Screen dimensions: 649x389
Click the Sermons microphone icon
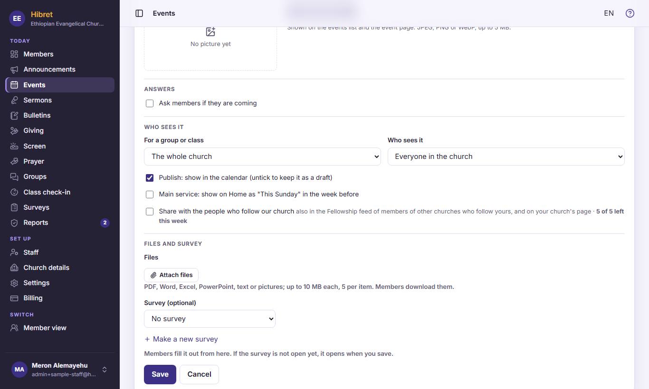[x=14, y=100]
